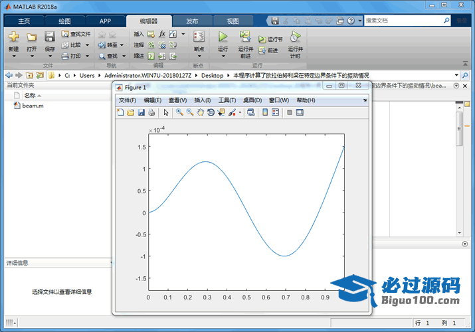Select the Pan hand tool in Figure 1

(x=200, y=112)
